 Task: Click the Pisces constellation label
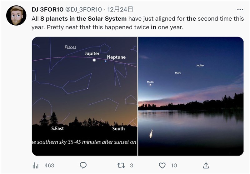(70, 47)
